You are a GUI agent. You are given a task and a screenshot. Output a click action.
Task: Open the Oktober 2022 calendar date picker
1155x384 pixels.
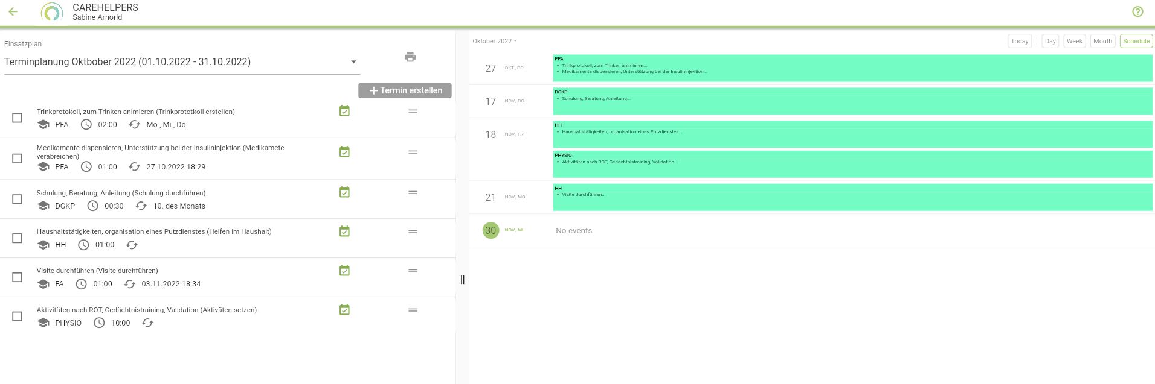point(494,41)
